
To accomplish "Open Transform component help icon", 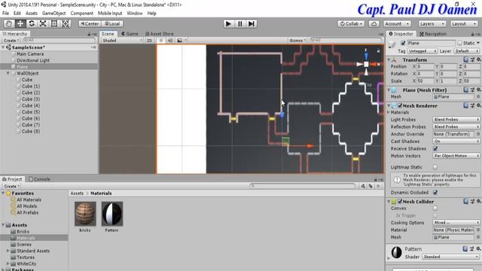I will click(x=465, y=59).
